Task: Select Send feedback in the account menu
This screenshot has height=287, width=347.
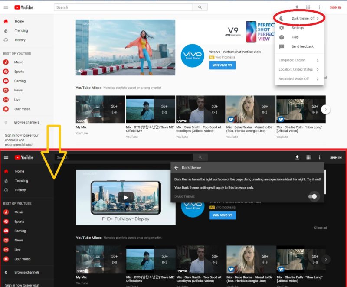Action: pos(299,46)
